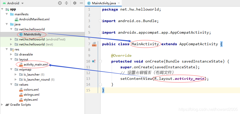Click line number 15 in gutter
The image size is (240, 114).
[x=88, y=90]
